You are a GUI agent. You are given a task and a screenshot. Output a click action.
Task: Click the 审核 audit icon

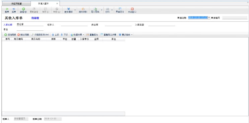click(57, 9)
